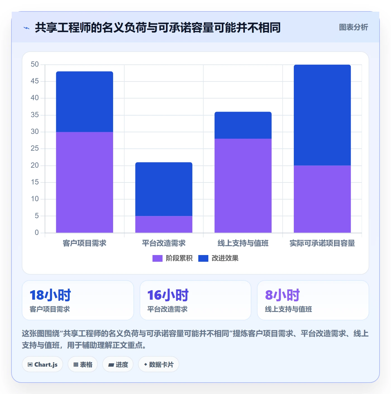Toggle the 阶段累积 legend swatch
Viewport: 391px width, 394px height.
[157, 258]
